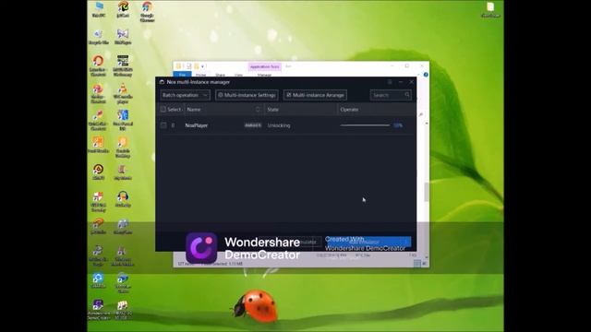Click the magnifier icon in Nox search box
The width and height of the screenshot is (591, 332).
pos(407,95)
